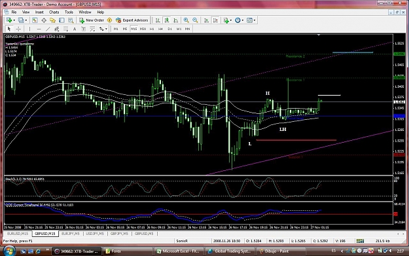Open the Navigator panel icon

[53, 20]
